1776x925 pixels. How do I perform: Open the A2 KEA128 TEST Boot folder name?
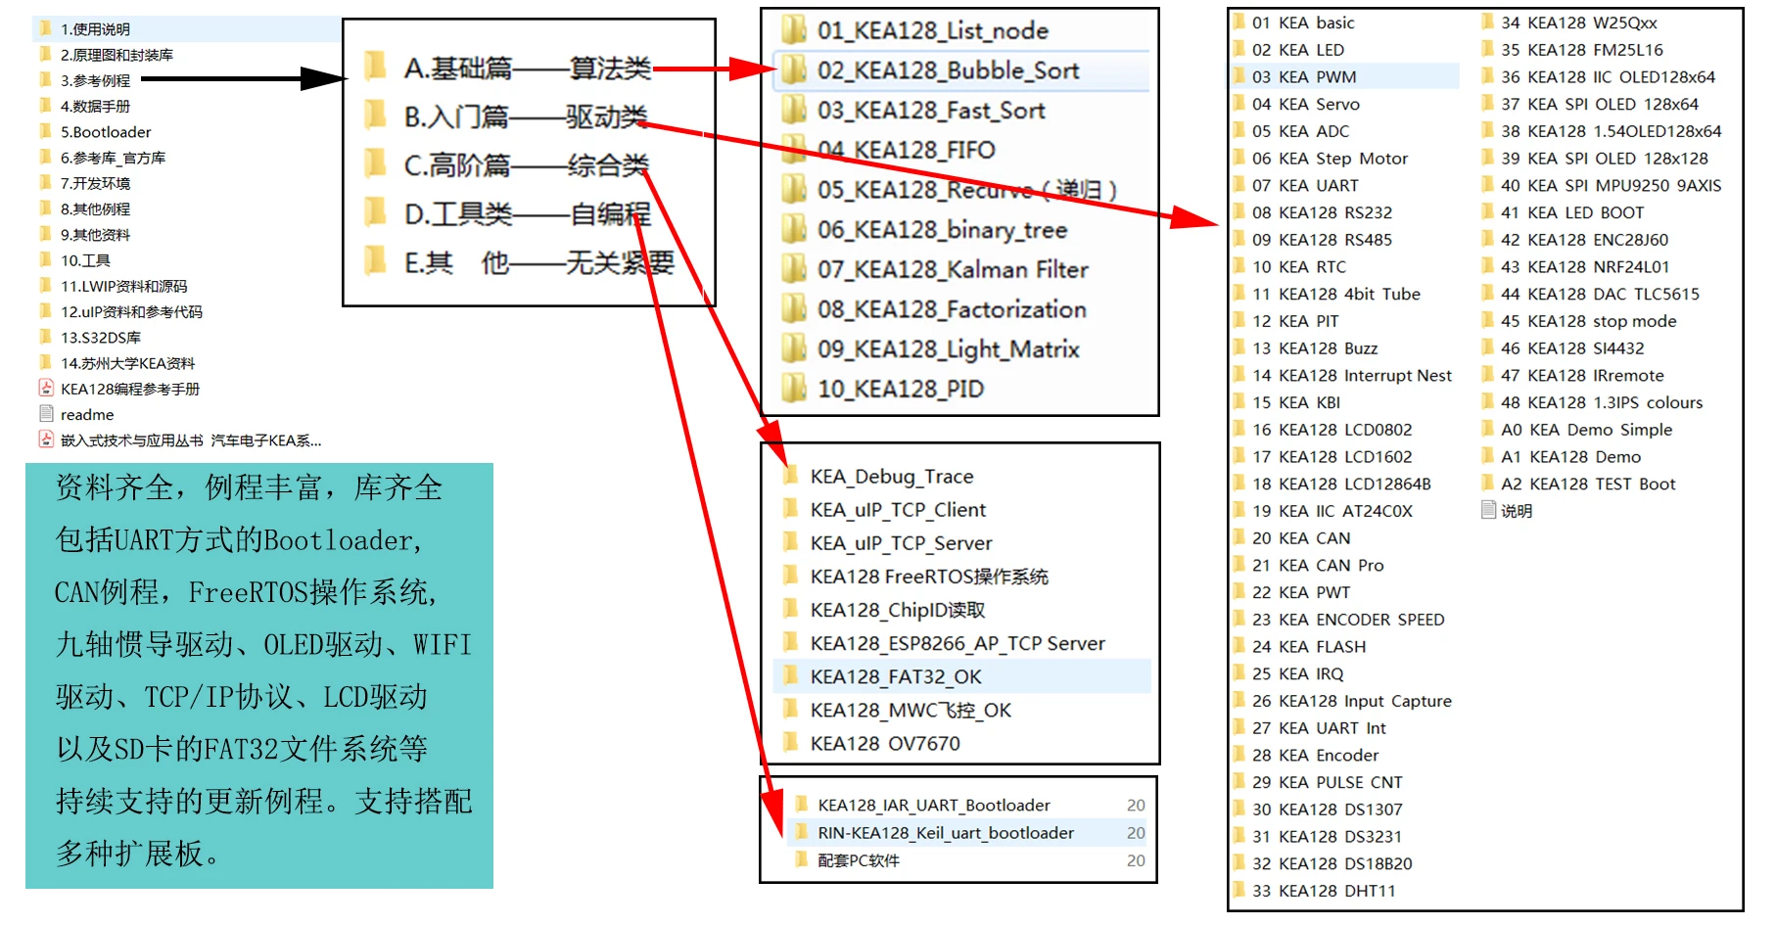(x=1588, y=484)
